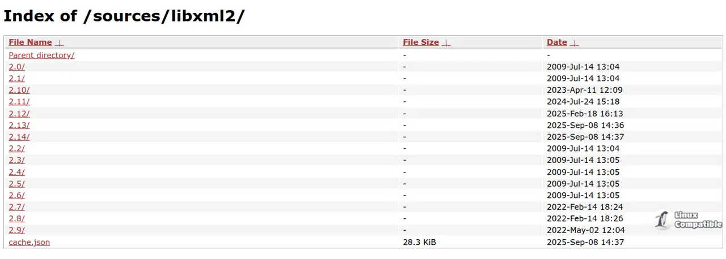Open the 2.4/ folder link
This screenshot has height=259, width=726.
[16, 172]
